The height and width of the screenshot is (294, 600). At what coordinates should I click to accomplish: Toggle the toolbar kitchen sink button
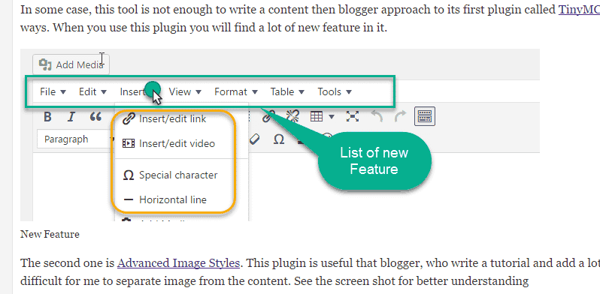[425, 116]
